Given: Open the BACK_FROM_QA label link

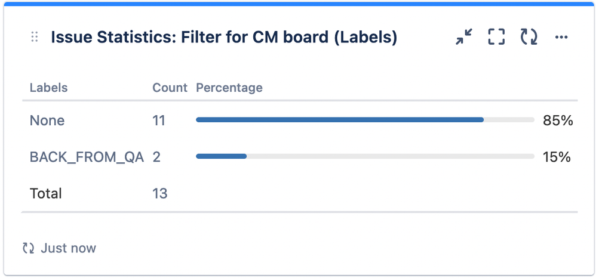Looking at the screenshot, I should point(87,157).
